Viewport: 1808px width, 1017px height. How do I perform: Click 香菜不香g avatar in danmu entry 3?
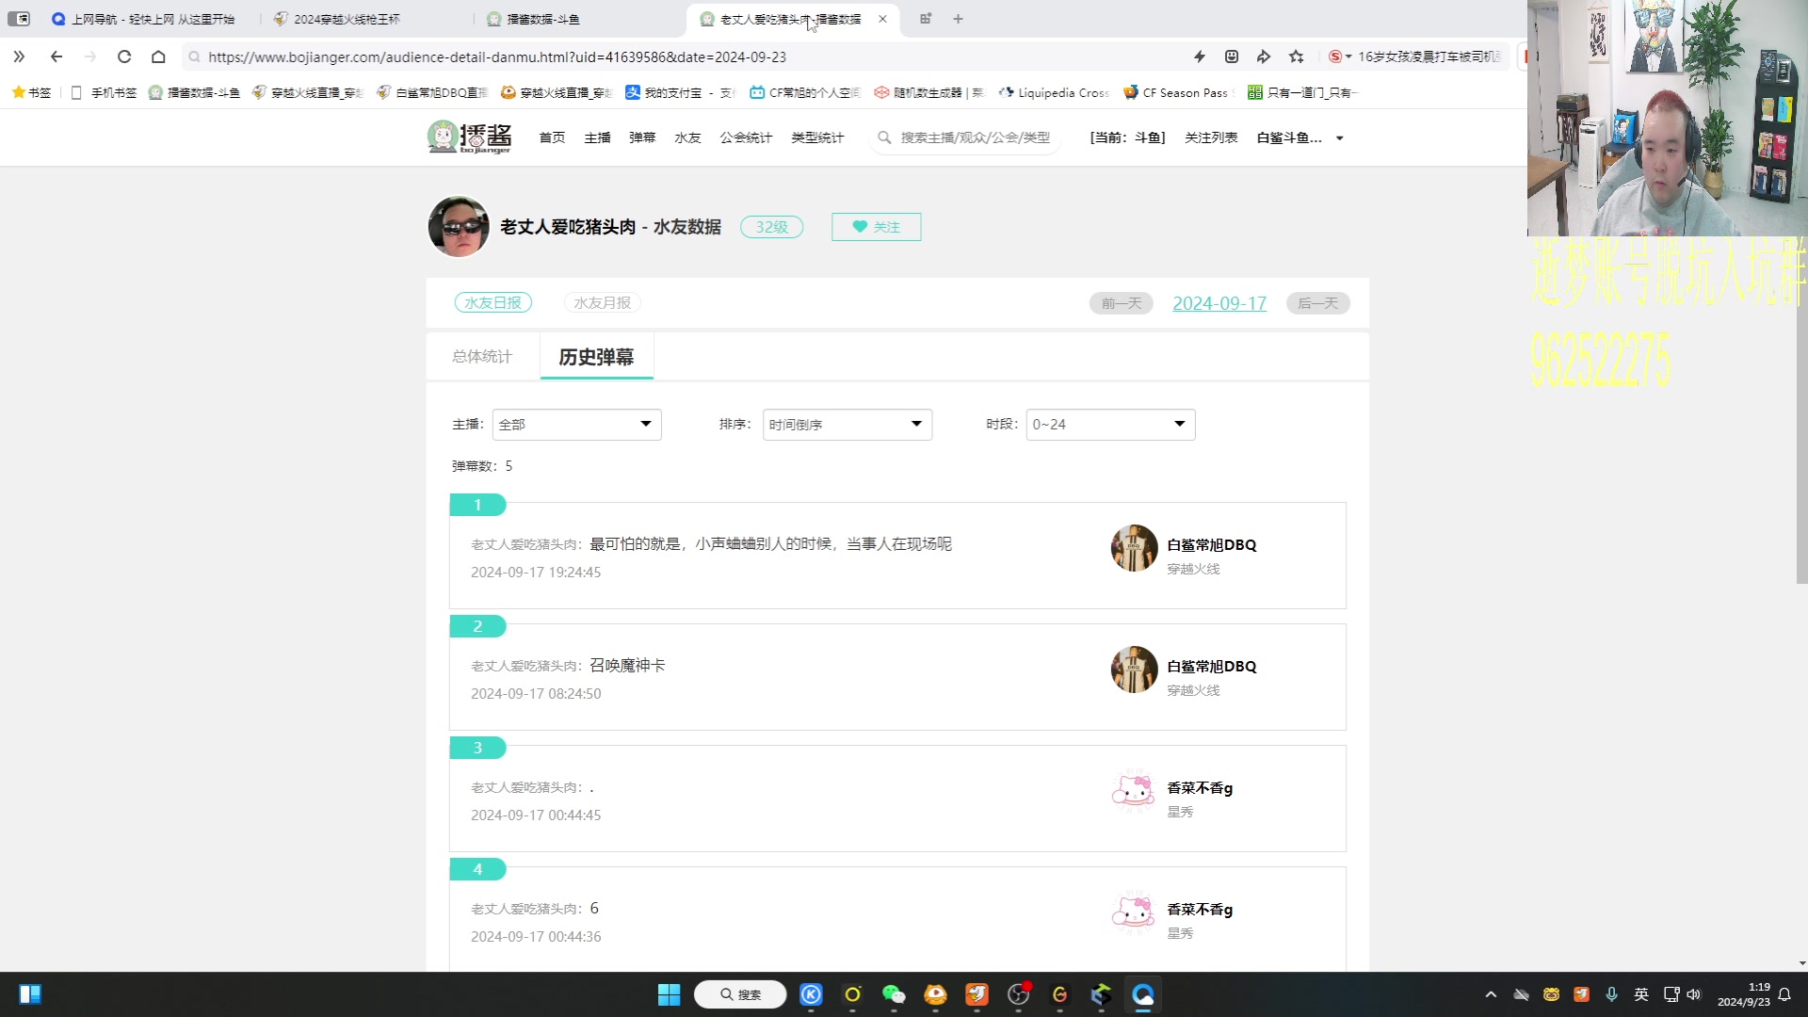[1134, 791]
